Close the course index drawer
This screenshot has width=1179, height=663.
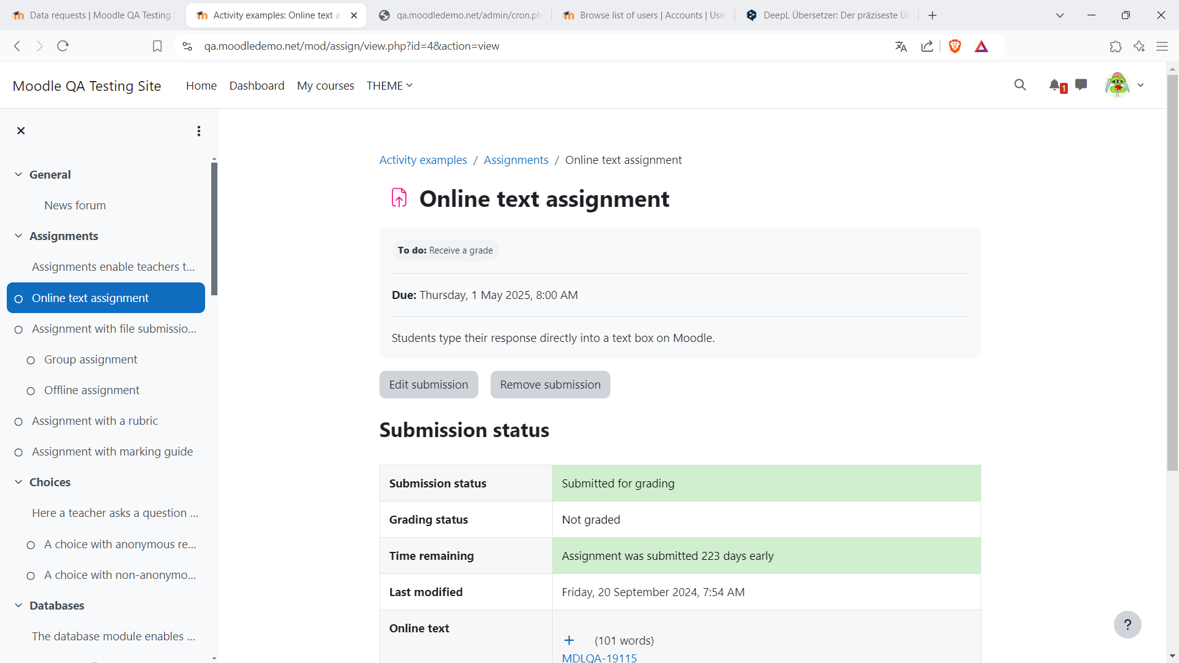click(21, 131)
